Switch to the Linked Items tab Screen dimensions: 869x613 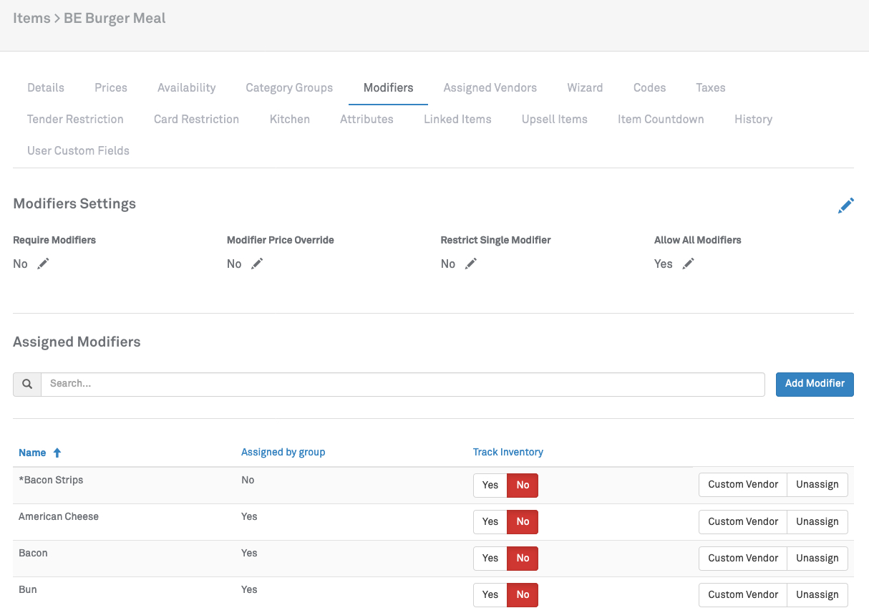coord(457,119)
